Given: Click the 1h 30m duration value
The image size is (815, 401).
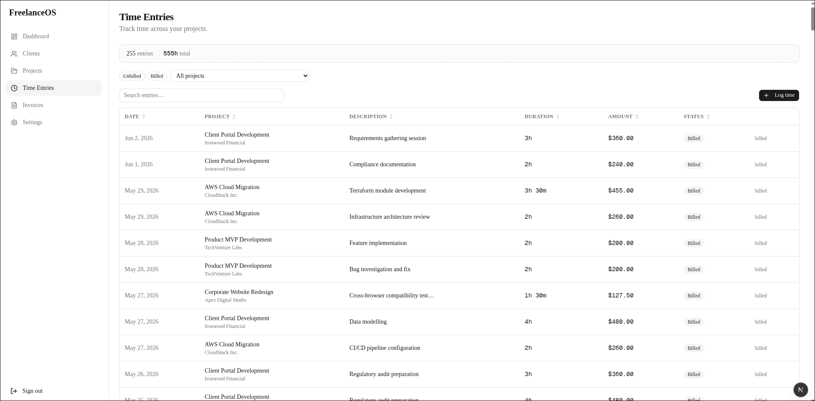Looking at the screenshot, I should coord(535,296).
